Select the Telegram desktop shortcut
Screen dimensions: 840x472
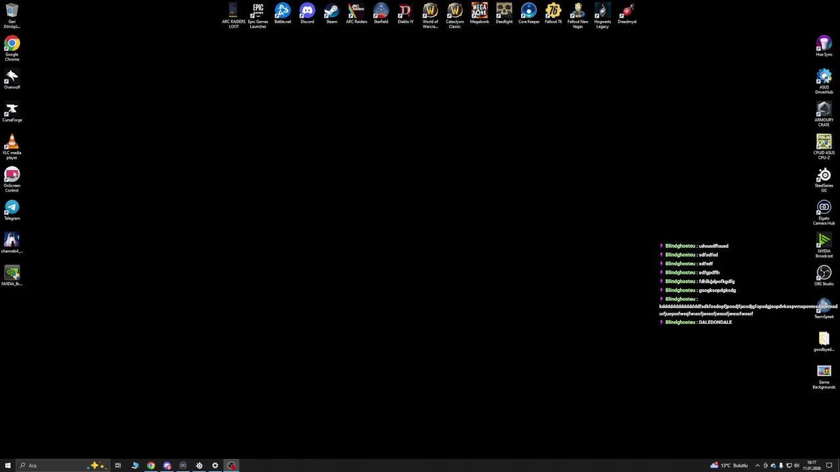(12, 210)
